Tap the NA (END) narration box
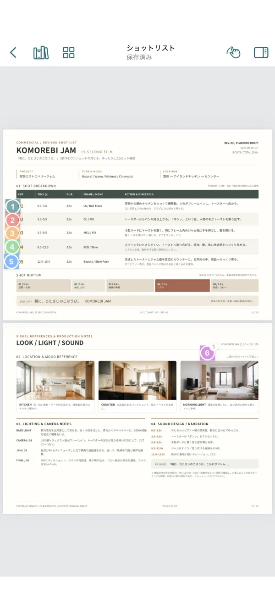 pos(205,464)
